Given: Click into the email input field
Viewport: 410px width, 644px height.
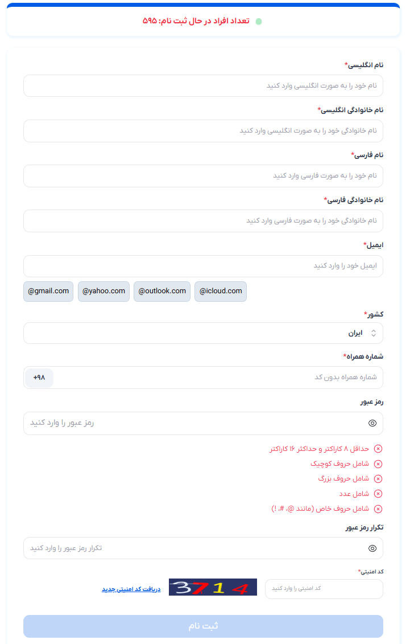Looking at the screenshot, I should (203, 266).
